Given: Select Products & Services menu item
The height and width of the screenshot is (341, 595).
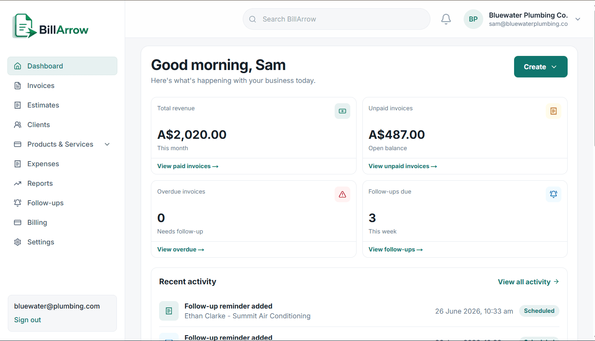Looking at the screenshot, I should click(62, 144).
